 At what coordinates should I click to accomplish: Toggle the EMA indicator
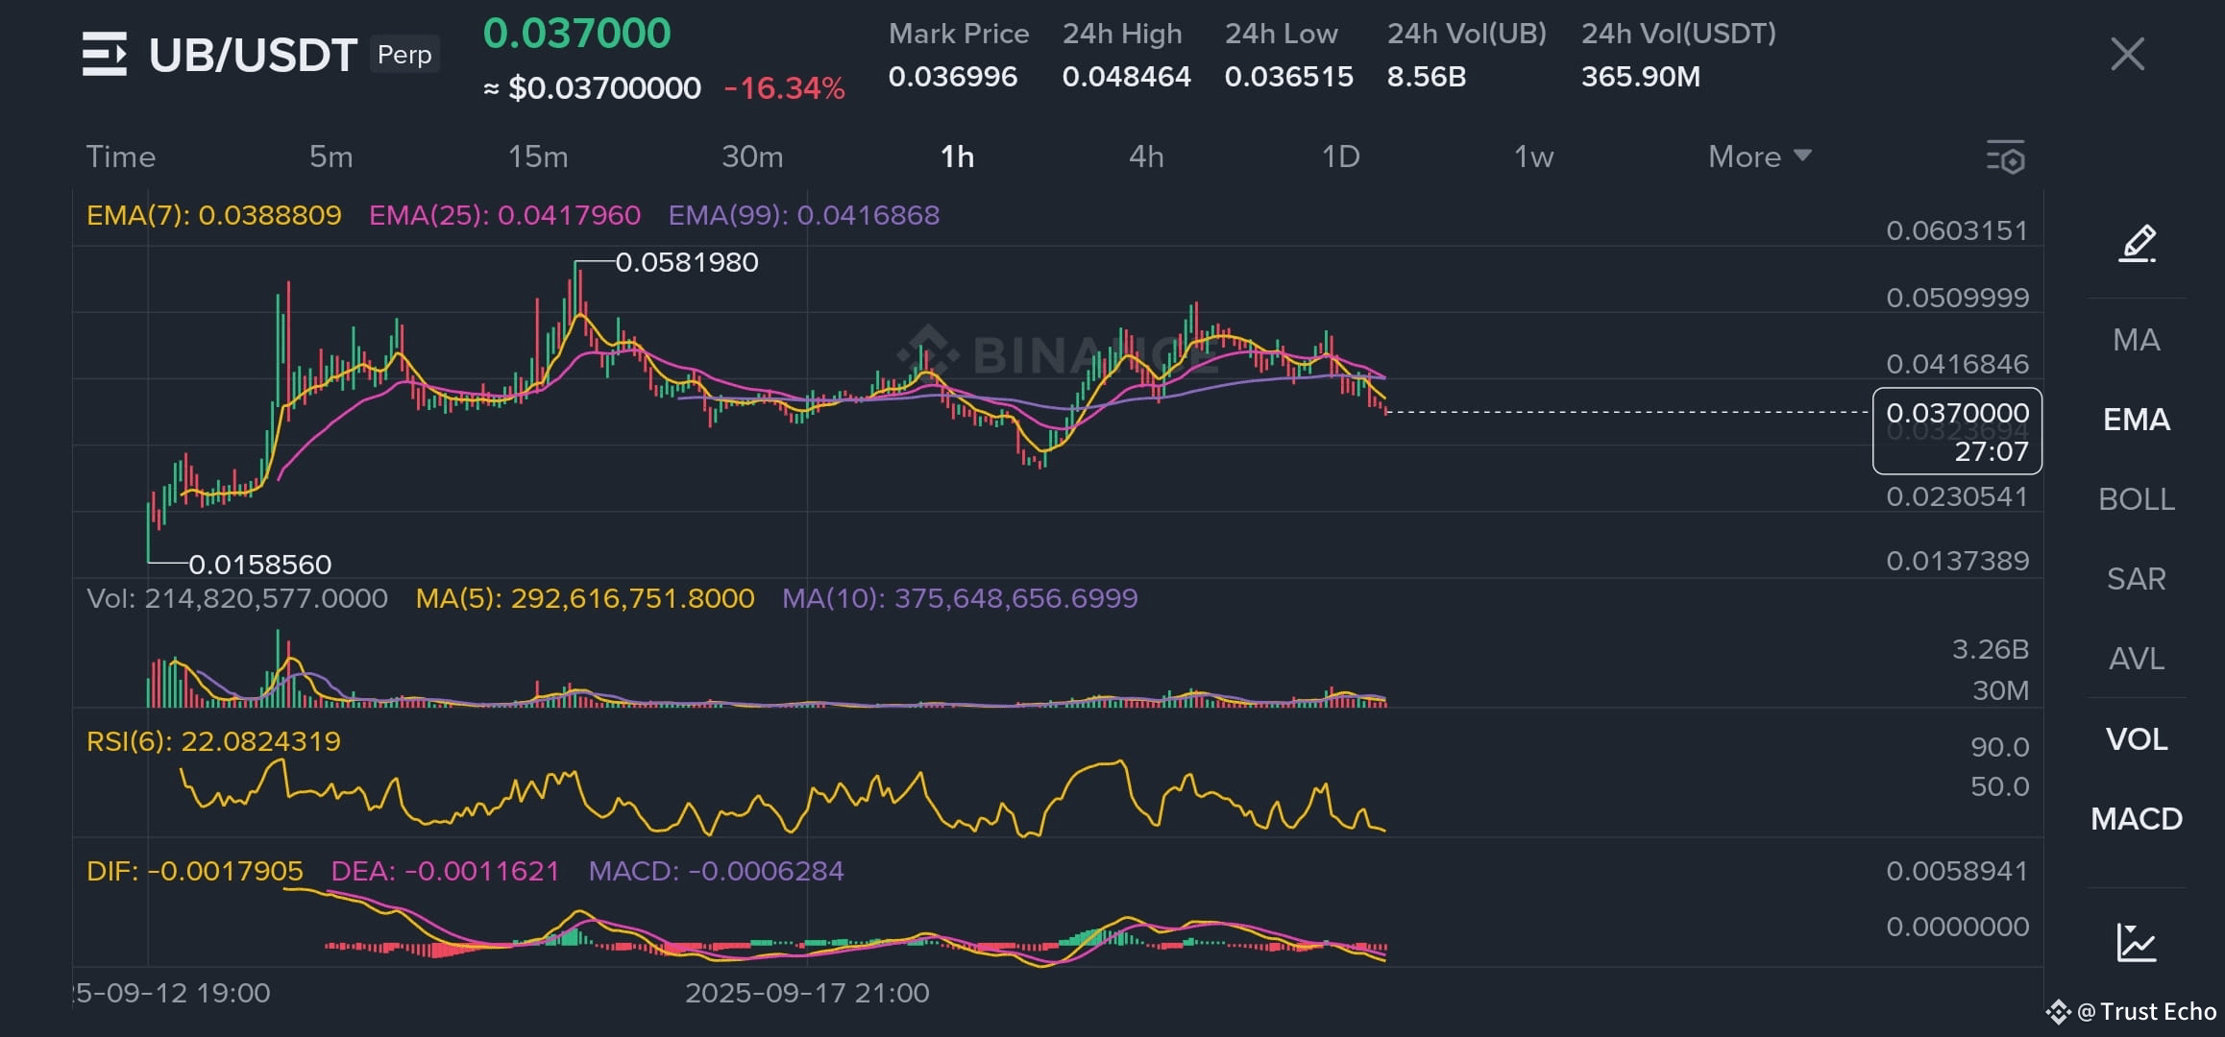[x=2137, y=420]
